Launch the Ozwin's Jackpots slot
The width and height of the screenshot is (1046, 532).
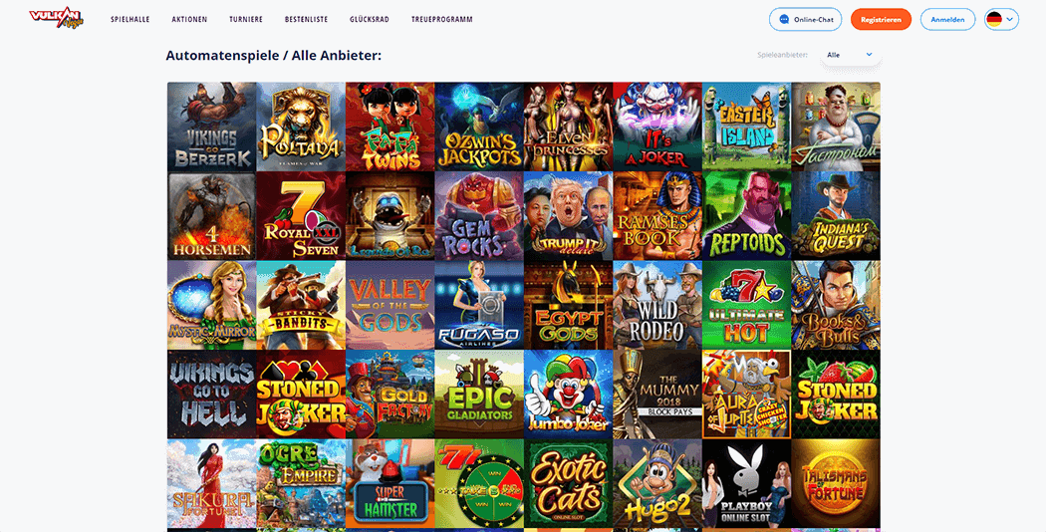click(x=479, y=127)
